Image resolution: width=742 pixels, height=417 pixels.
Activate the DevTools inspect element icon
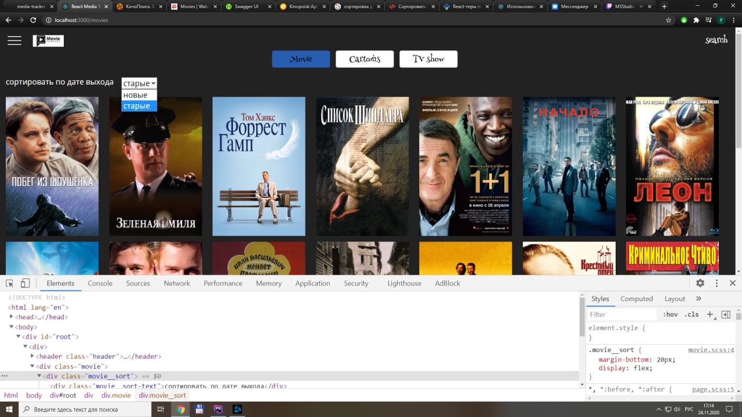[x=10, y=283]
